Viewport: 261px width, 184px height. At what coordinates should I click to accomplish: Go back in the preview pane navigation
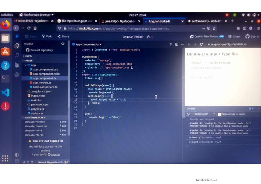tap(189, 44)
